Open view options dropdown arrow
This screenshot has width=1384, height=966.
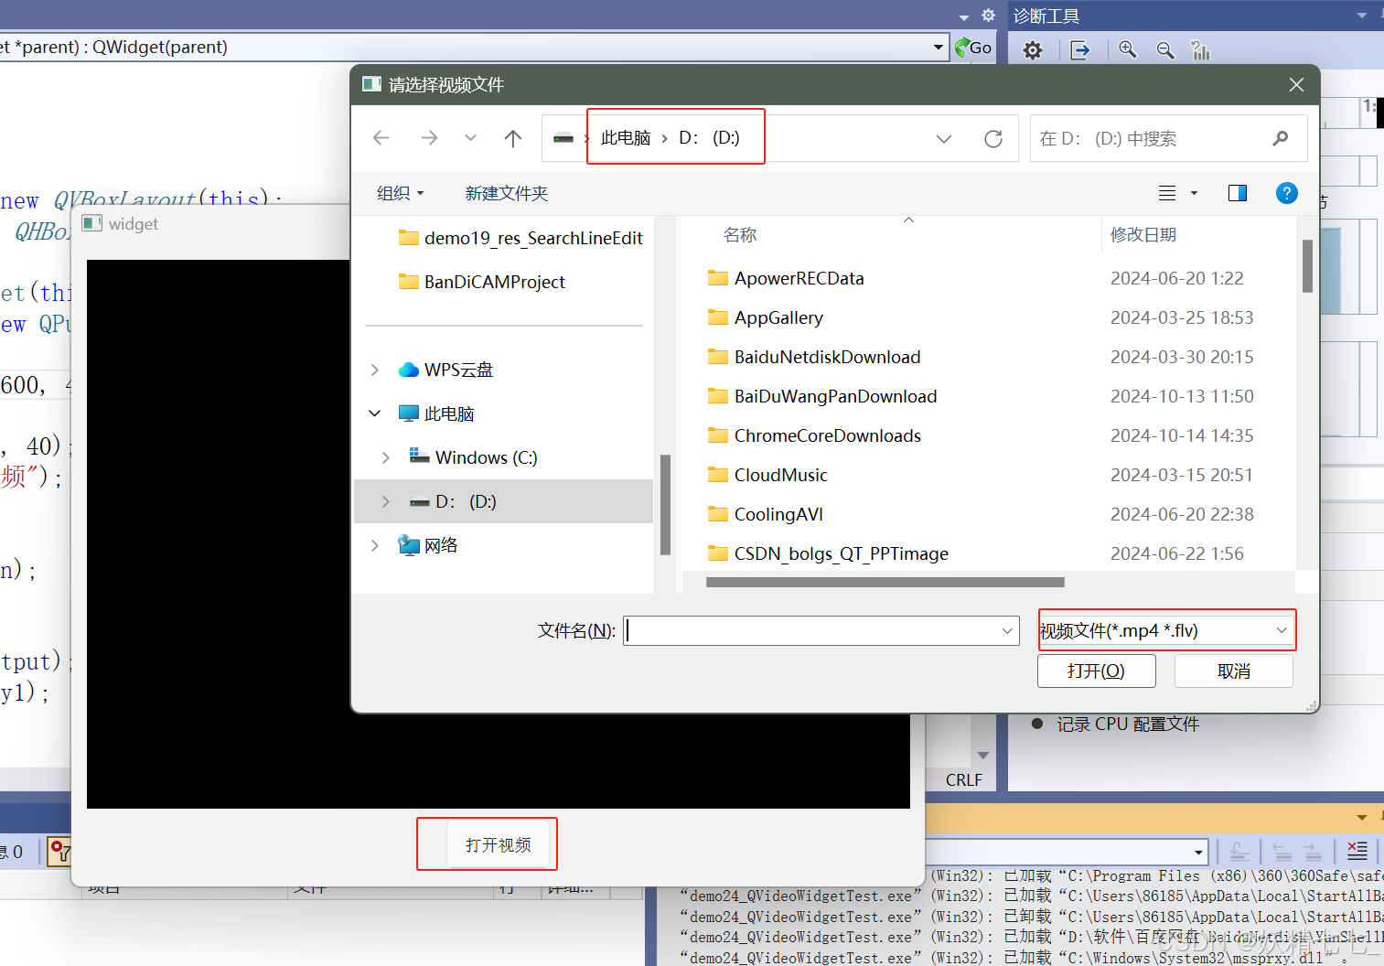click(1194, 193)
